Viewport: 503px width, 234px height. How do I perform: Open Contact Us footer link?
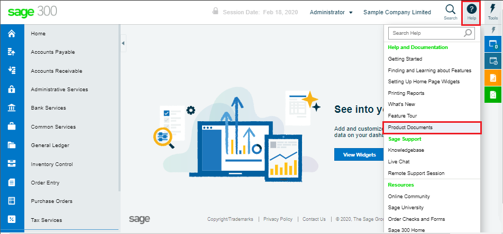pyautogui.click(x=314, y=219)
